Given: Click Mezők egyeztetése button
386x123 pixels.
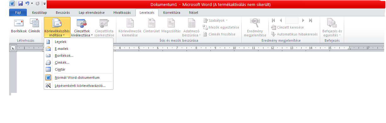Looking at the screenshot, I should click(221, 27).
